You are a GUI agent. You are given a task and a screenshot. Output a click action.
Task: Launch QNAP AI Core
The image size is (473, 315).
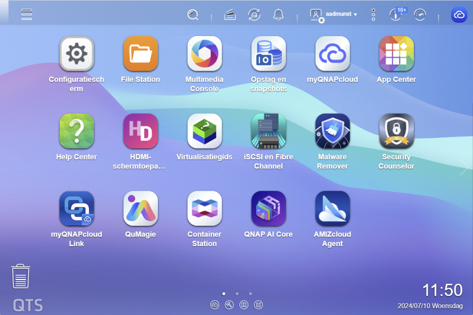pyautogui.click(x=268, y=209)
